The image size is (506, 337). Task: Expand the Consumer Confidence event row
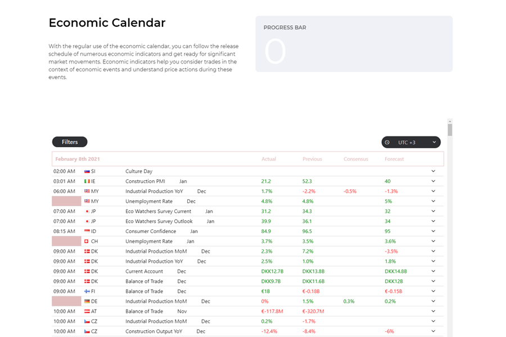click(433, 231)
